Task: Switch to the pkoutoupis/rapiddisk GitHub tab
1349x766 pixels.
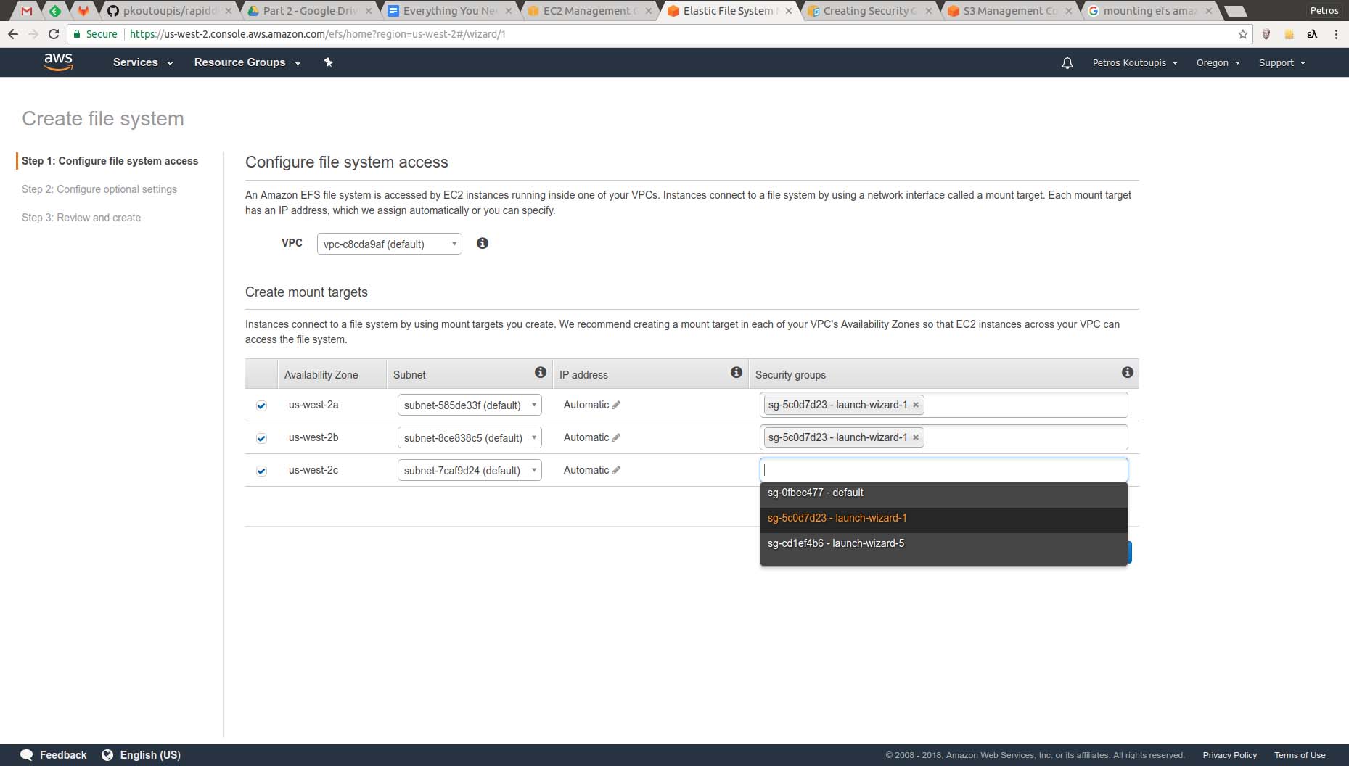Action: 169,11
